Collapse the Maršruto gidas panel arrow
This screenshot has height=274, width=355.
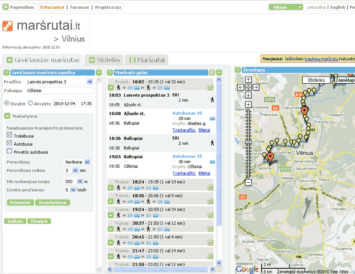click(x=219, y=73)
